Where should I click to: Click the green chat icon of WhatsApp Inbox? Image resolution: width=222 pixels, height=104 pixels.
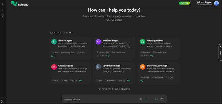pyautogui.click(x=143, y=42)
